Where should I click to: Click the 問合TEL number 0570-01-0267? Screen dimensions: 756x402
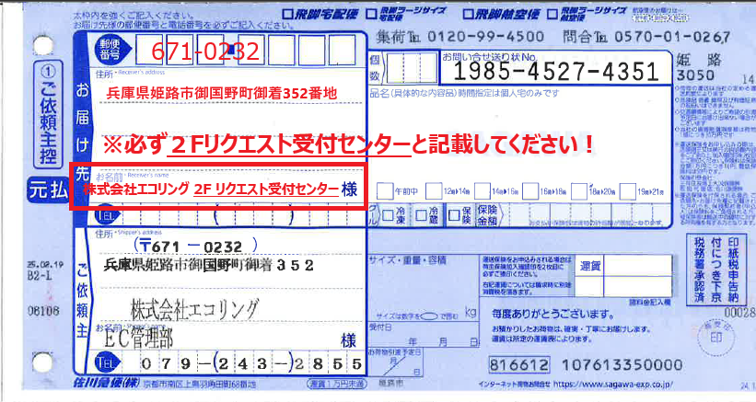pos(672,37)
